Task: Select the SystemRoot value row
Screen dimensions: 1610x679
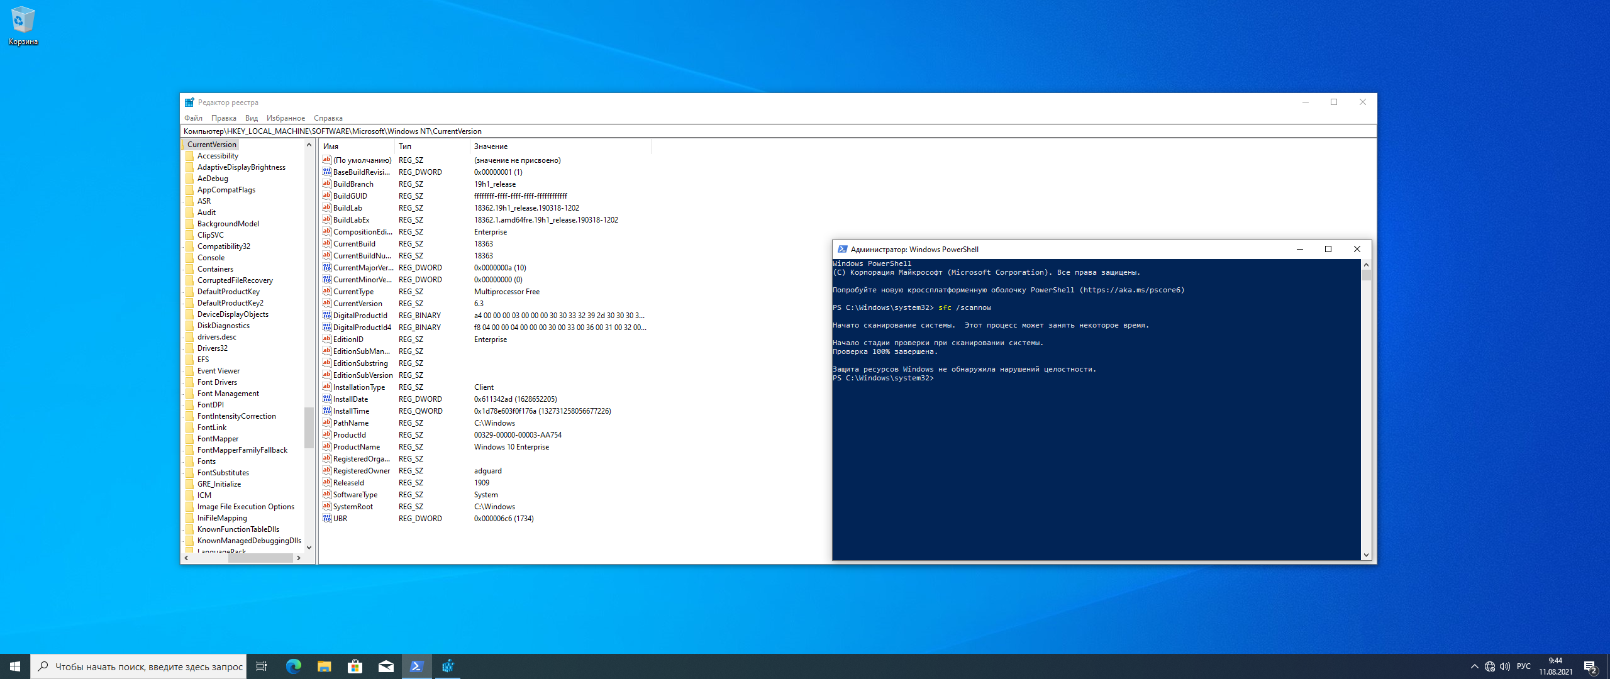Action: click(484, 507)
